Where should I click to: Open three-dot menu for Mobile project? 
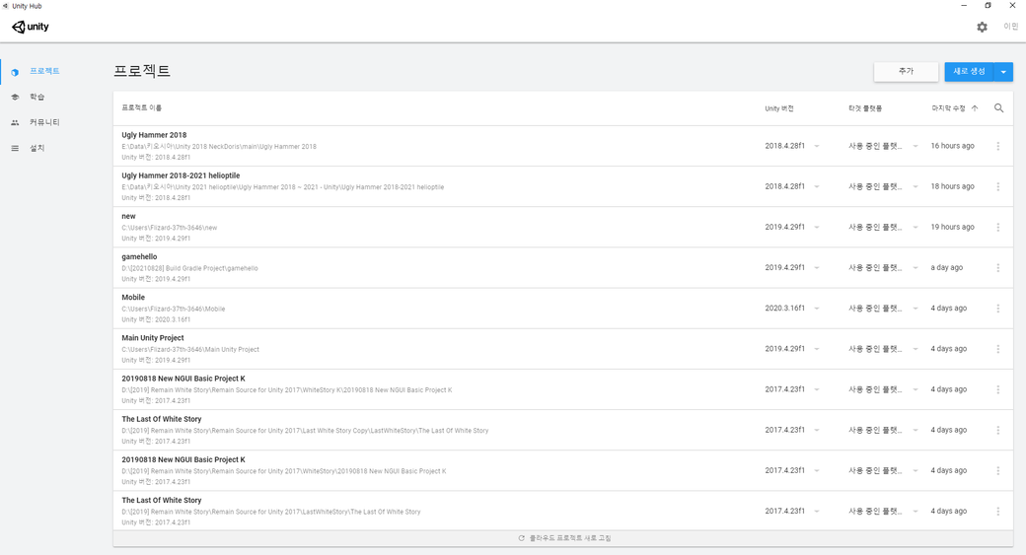pyautogui.click(x=997, y=309)
